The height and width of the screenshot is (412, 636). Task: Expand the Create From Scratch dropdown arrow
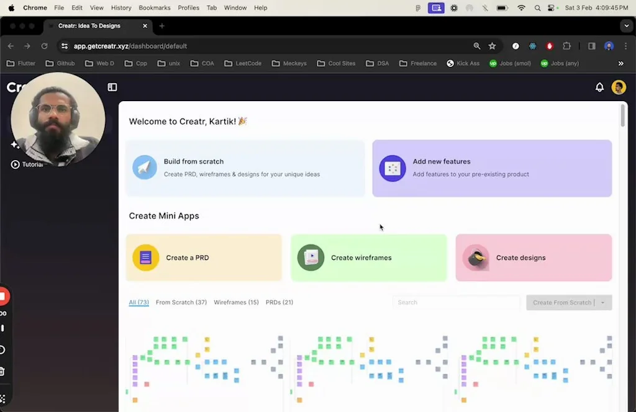tap(602, 303)
